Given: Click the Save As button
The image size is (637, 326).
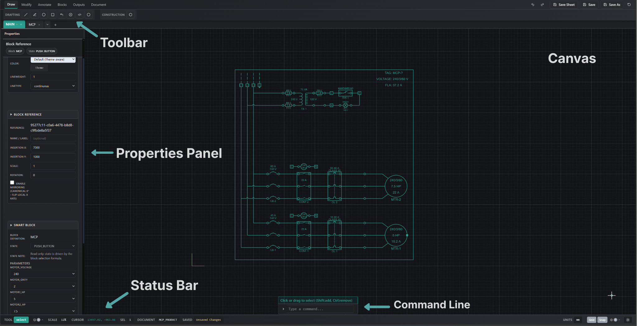Looking at the screenshot, I should click(x=612, y=5).
